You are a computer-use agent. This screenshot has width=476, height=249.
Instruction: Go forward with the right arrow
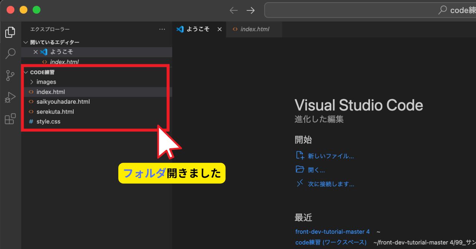pos(251,10)
